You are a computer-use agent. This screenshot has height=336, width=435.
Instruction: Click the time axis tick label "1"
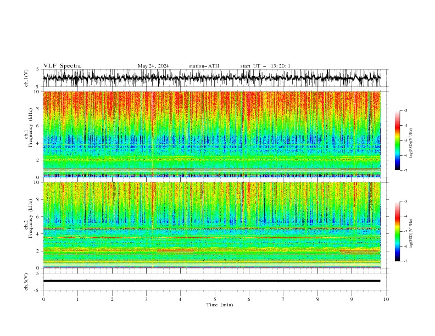point(77,299)
